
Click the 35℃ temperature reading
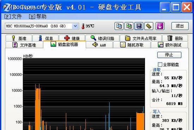(90, 26)
